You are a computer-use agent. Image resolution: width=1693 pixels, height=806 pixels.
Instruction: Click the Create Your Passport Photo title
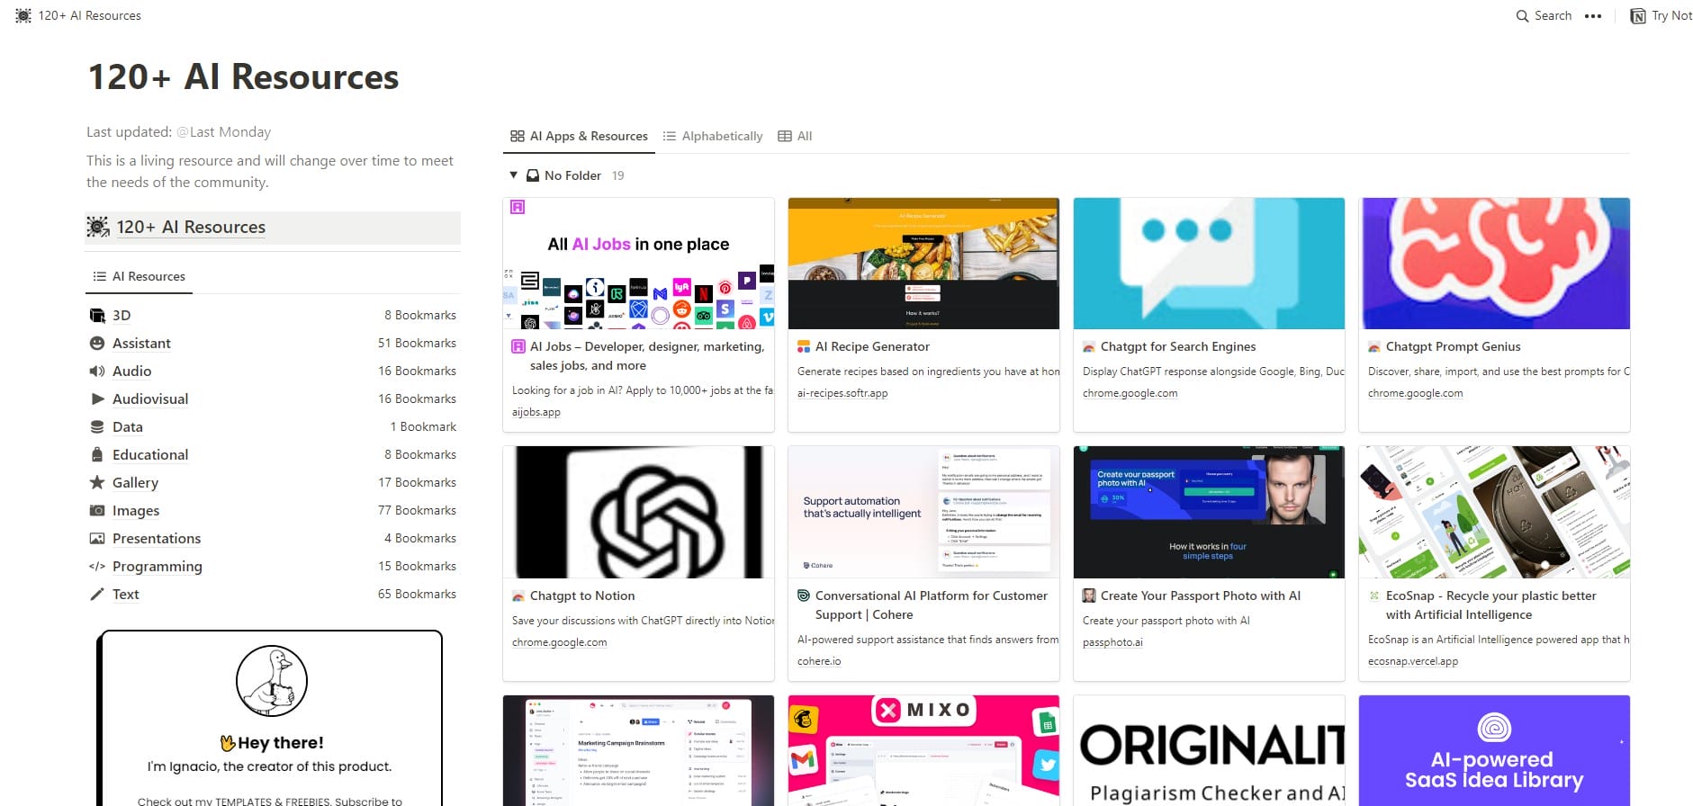pos(1201,596)
